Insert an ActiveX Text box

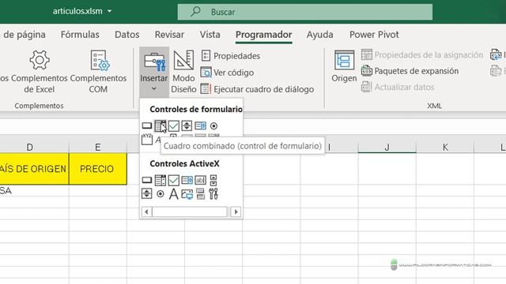click(200, 181)
